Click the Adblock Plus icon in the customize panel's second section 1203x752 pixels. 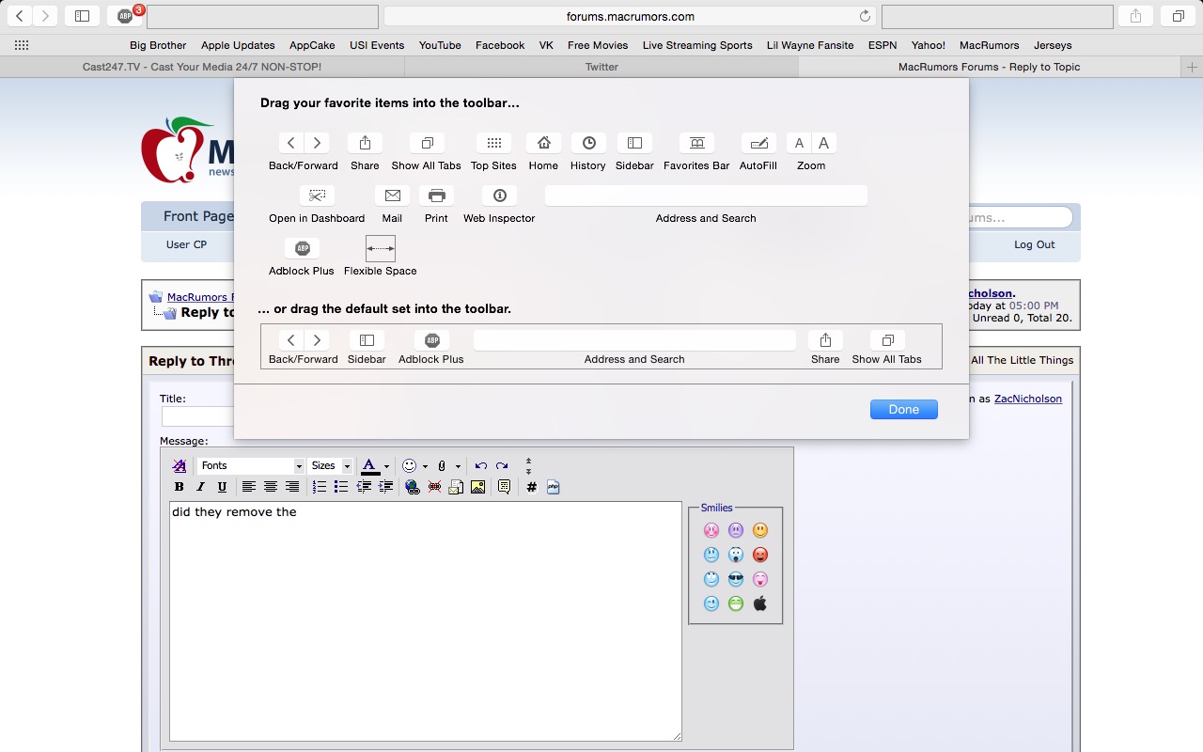[x=302, y=248]
